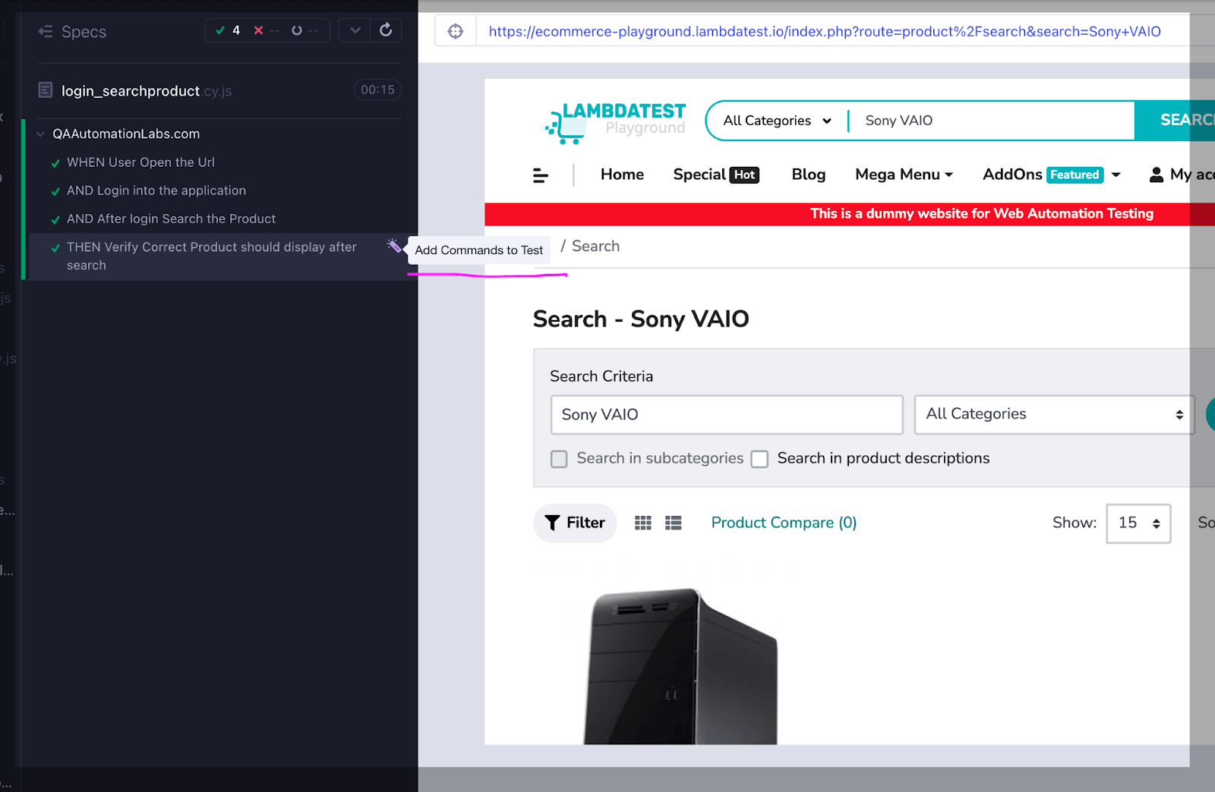Switch to grid view of products
This screenshot has width=1215, height=792.
point(642,522)
